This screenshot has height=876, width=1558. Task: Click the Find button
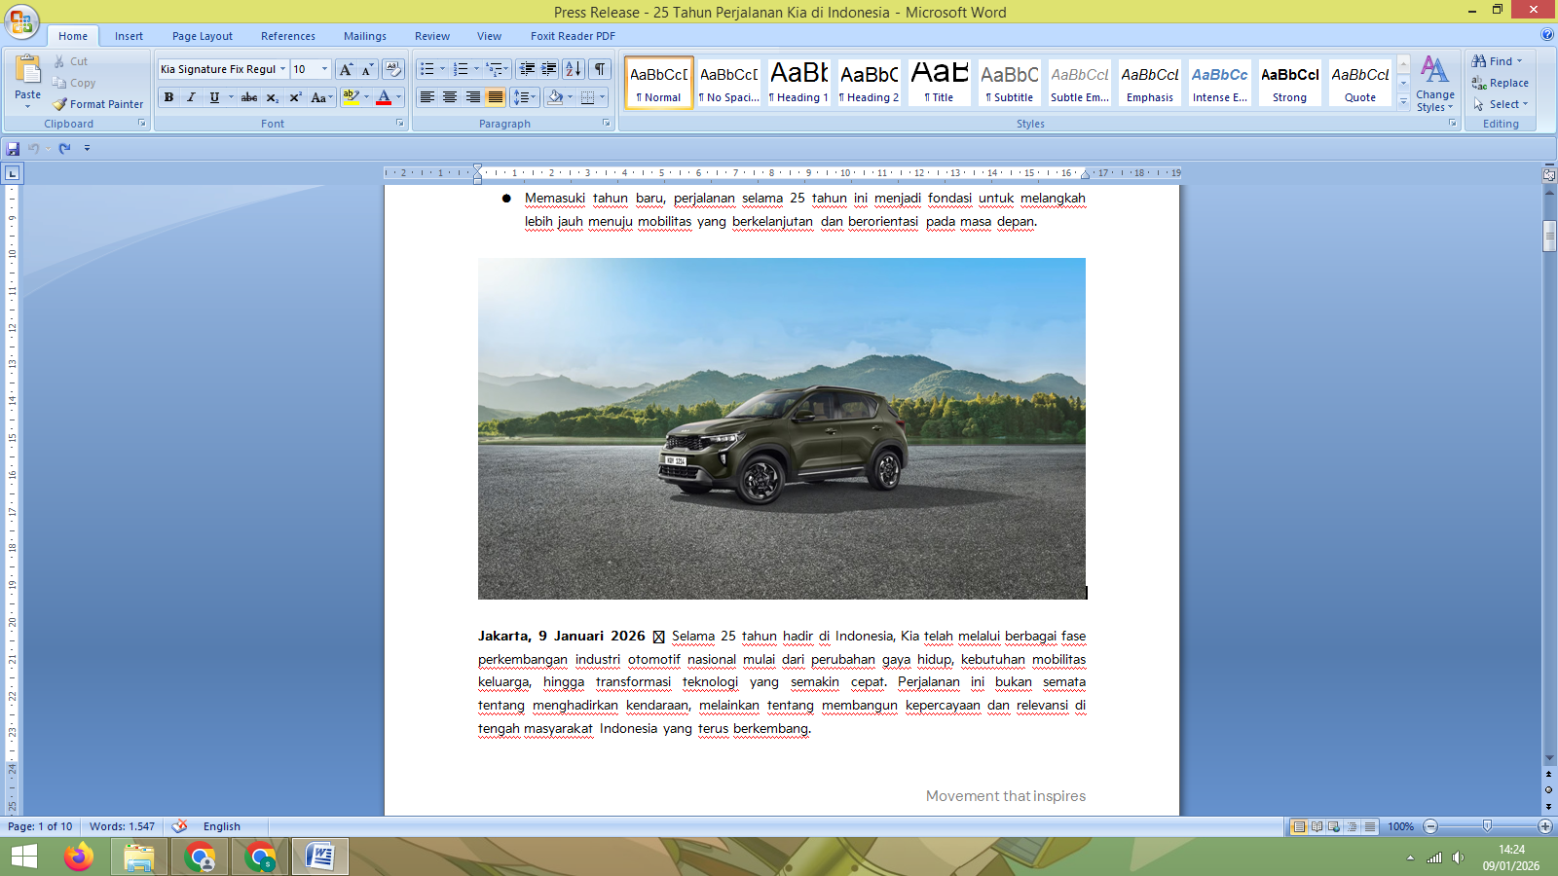pyautogui.click(x=1497, y=61)
